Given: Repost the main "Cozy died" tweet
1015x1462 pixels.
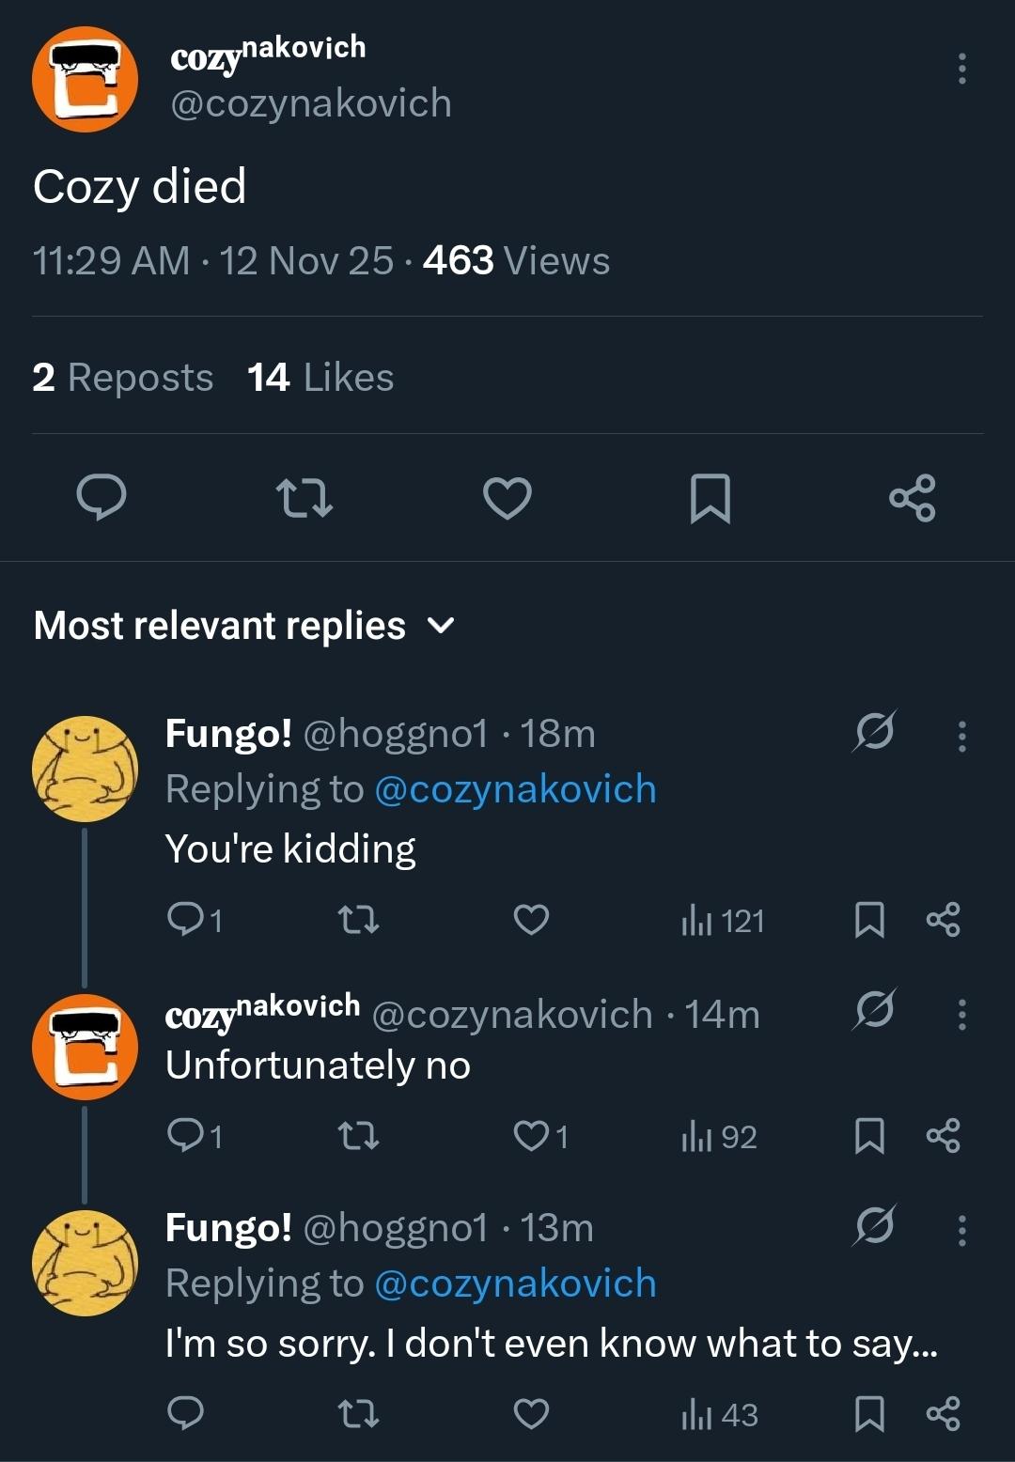Looking at the screenshot, I should (x=304, y=498).
